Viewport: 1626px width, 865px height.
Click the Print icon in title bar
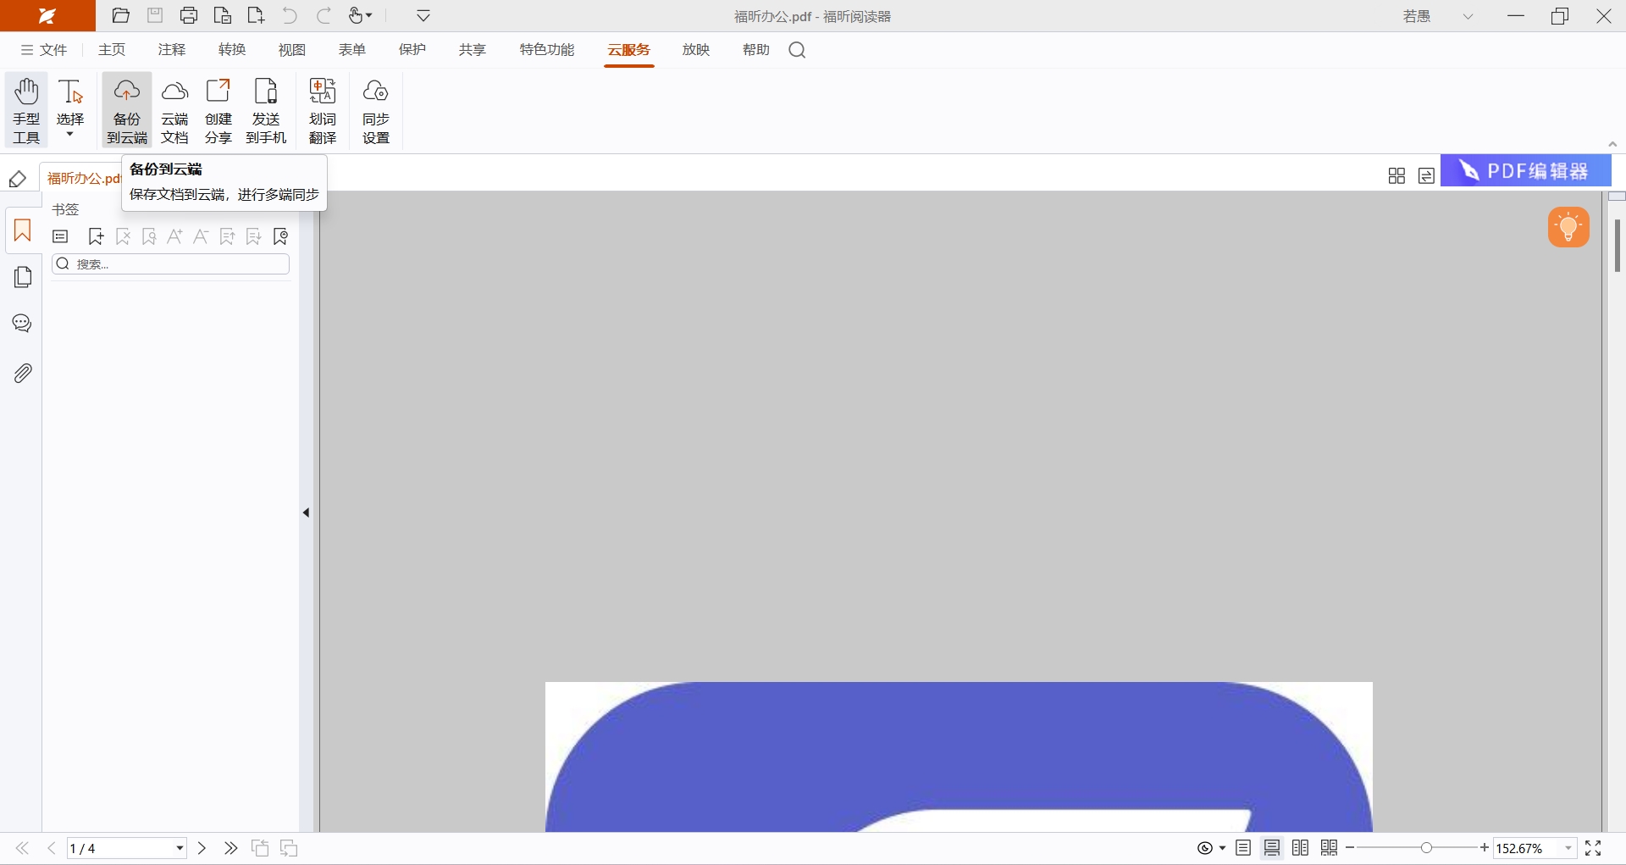click(189, 15)
